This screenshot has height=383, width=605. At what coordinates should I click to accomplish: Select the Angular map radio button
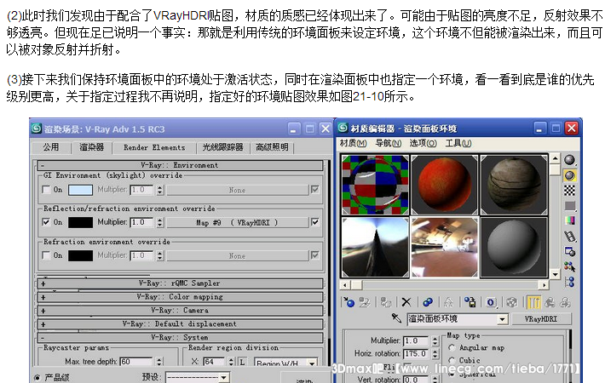point(452,347)
